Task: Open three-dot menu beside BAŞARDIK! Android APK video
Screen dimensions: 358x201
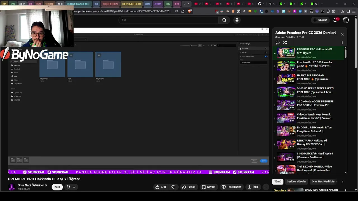Action: (346, 190)
